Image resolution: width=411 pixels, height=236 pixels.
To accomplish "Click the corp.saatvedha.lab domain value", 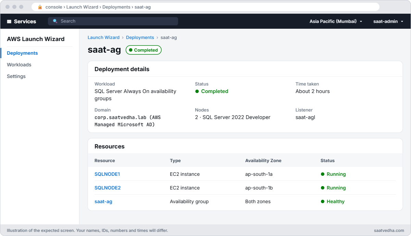I will [128, 121].
